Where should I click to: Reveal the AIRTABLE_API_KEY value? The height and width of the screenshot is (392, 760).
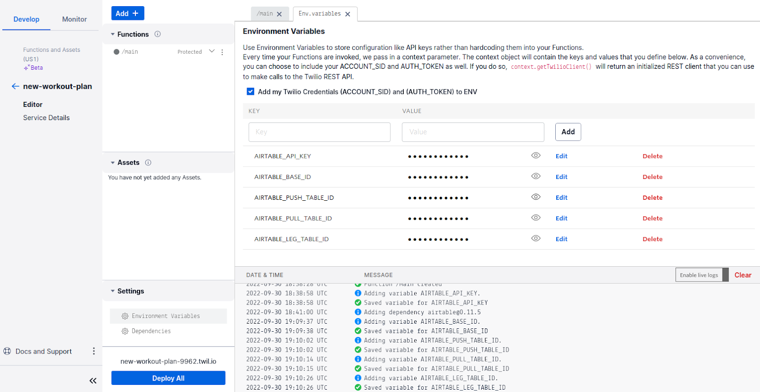[536, 156]
